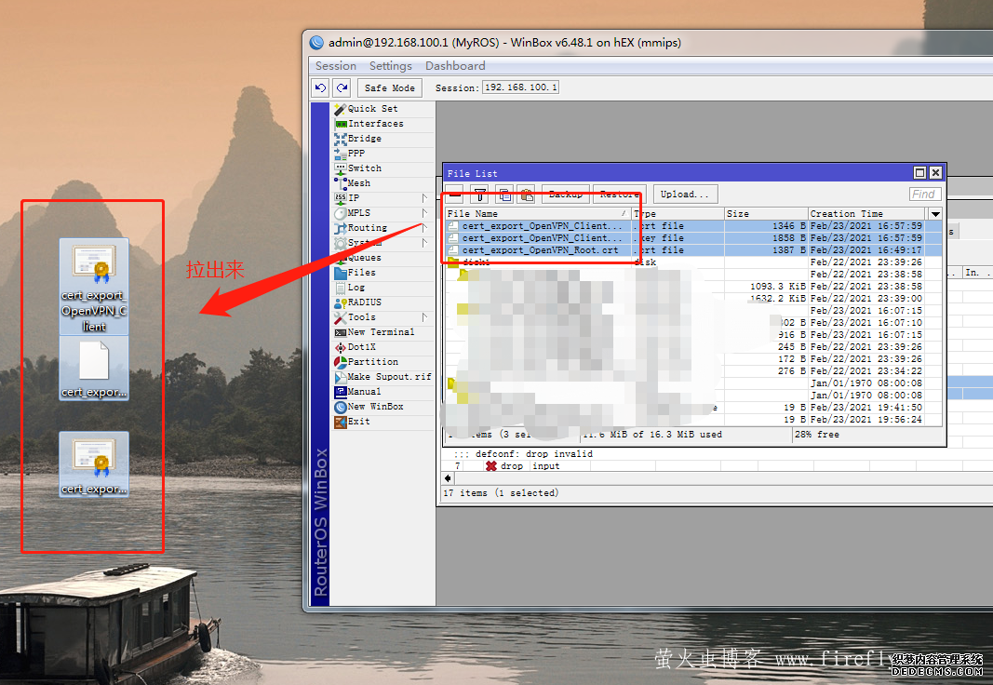Click the Copy icon in File List toolbar
This screenshot has width=993, height=685.
click(504, 195)
